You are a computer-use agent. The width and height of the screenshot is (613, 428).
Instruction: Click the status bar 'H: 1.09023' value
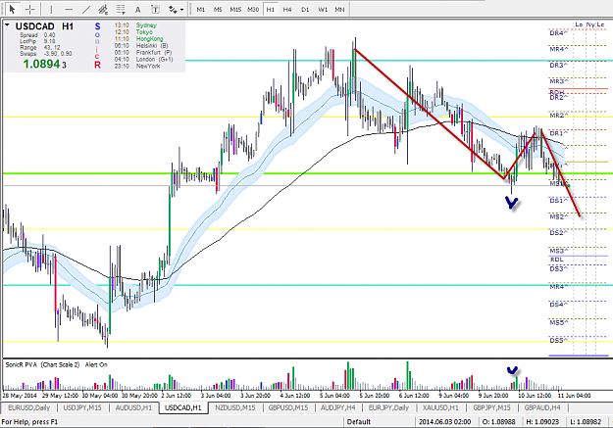(542, 422)
